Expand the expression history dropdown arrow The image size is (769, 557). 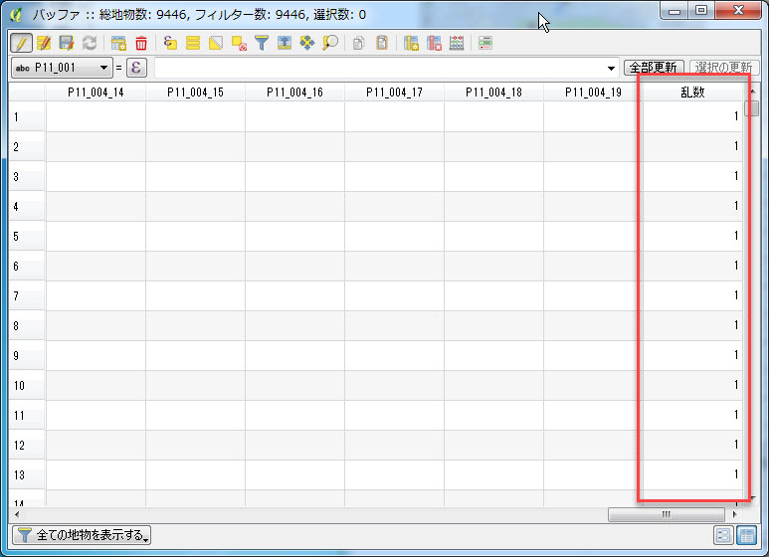611,69
